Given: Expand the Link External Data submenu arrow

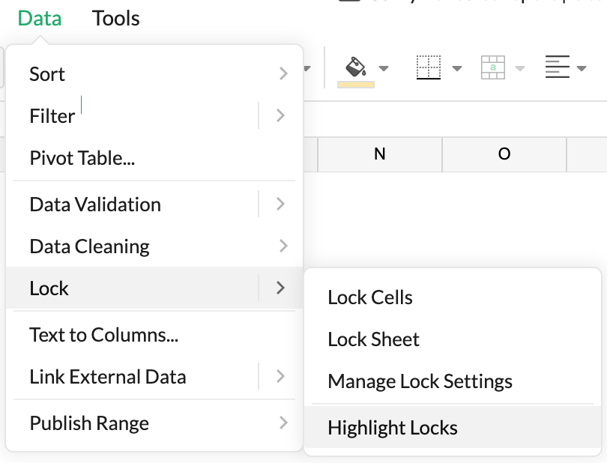Looking at the screenshot, I should [280, 376].
